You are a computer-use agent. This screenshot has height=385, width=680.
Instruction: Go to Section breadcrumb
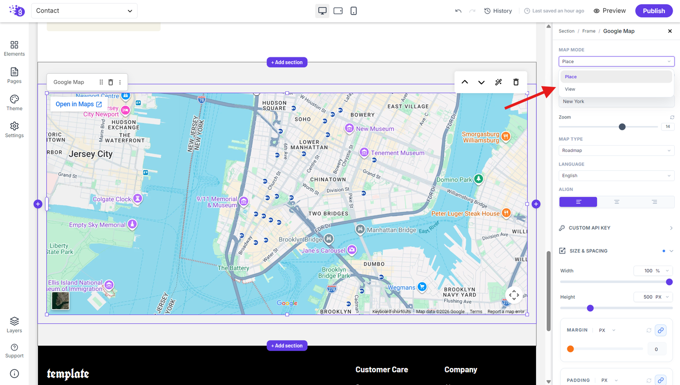click(x=566, y=31)
